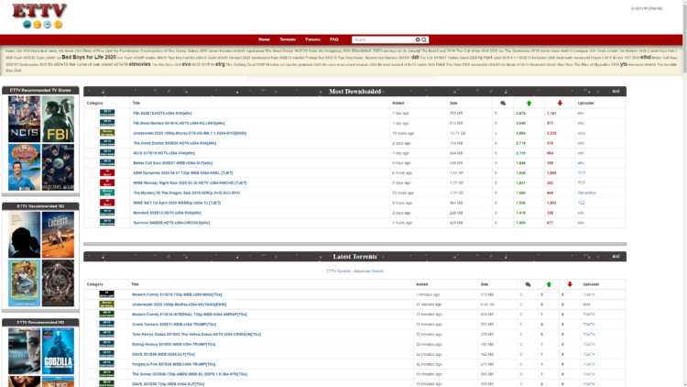This screenshot has width=687, height=387.
Task: Click the yellow round icon under ETTV logo
Action: pos(59,25)
